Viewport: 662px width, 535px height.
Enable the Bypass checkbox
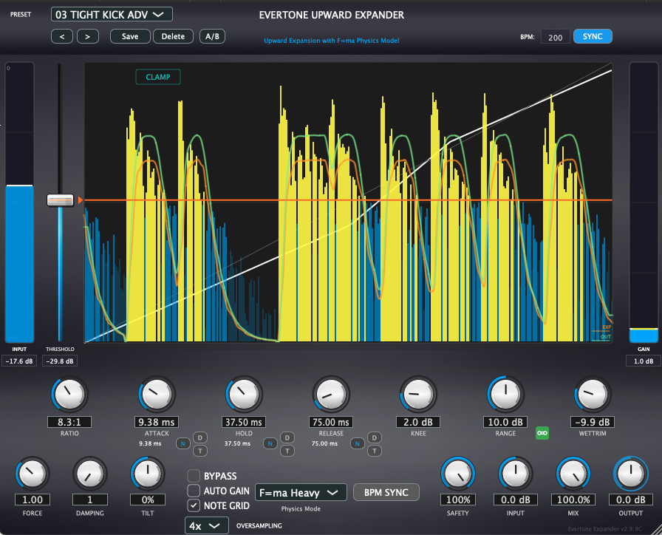click(194, 477)
